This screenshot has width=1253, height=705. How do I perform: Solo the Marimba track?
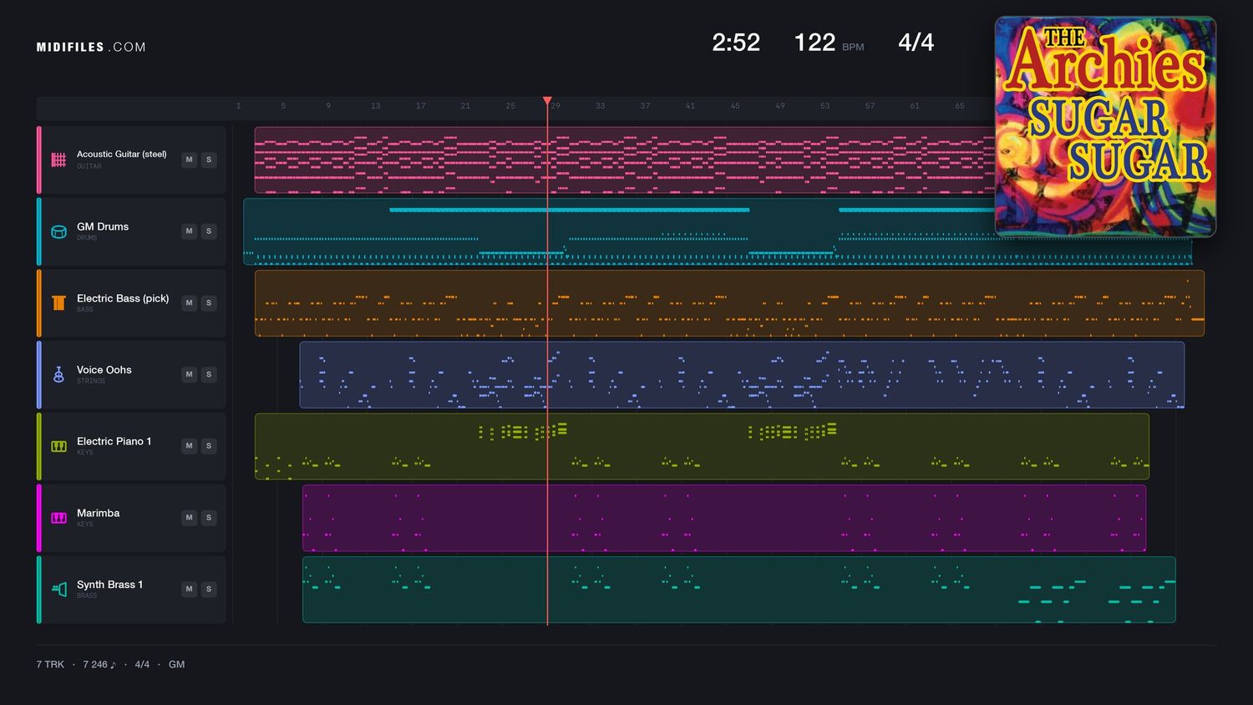(209, 518)
